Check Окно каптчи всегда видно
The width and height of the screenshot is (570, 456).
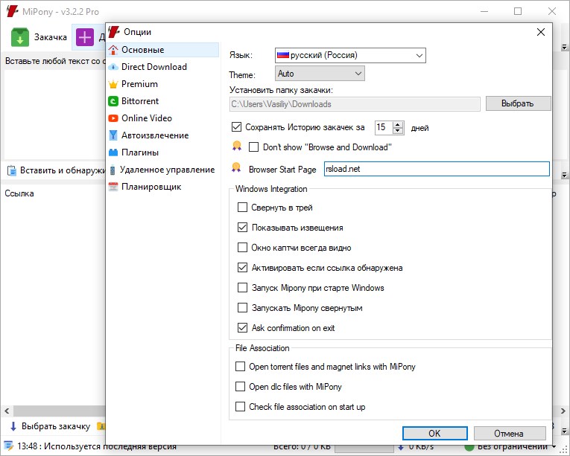click(242, 248)
